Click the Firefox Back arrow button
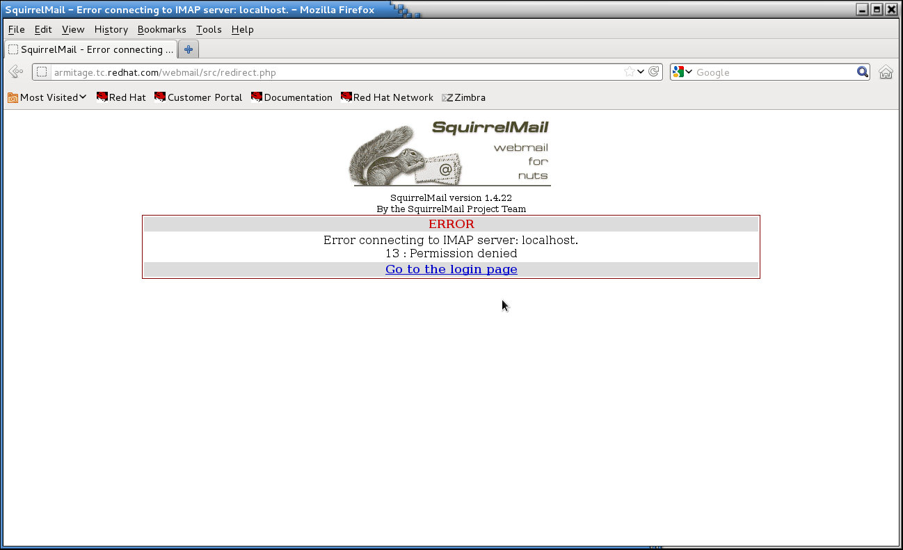Screen dimensions: 903x550 (x=16, y=72)
